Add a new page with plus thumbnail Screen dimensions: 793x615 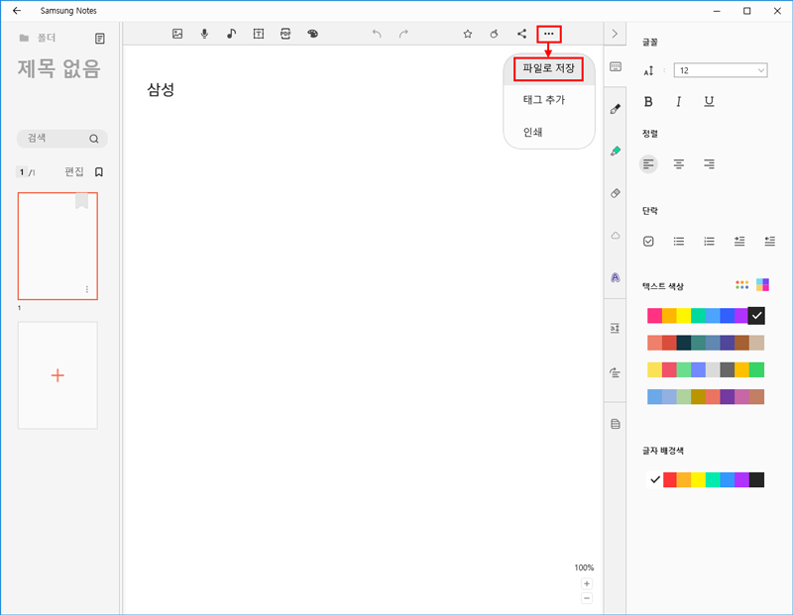pos(57,375)
